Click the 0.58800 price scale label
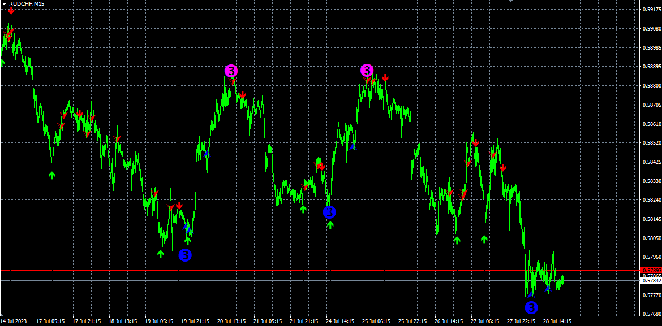 tap(651, 86)
